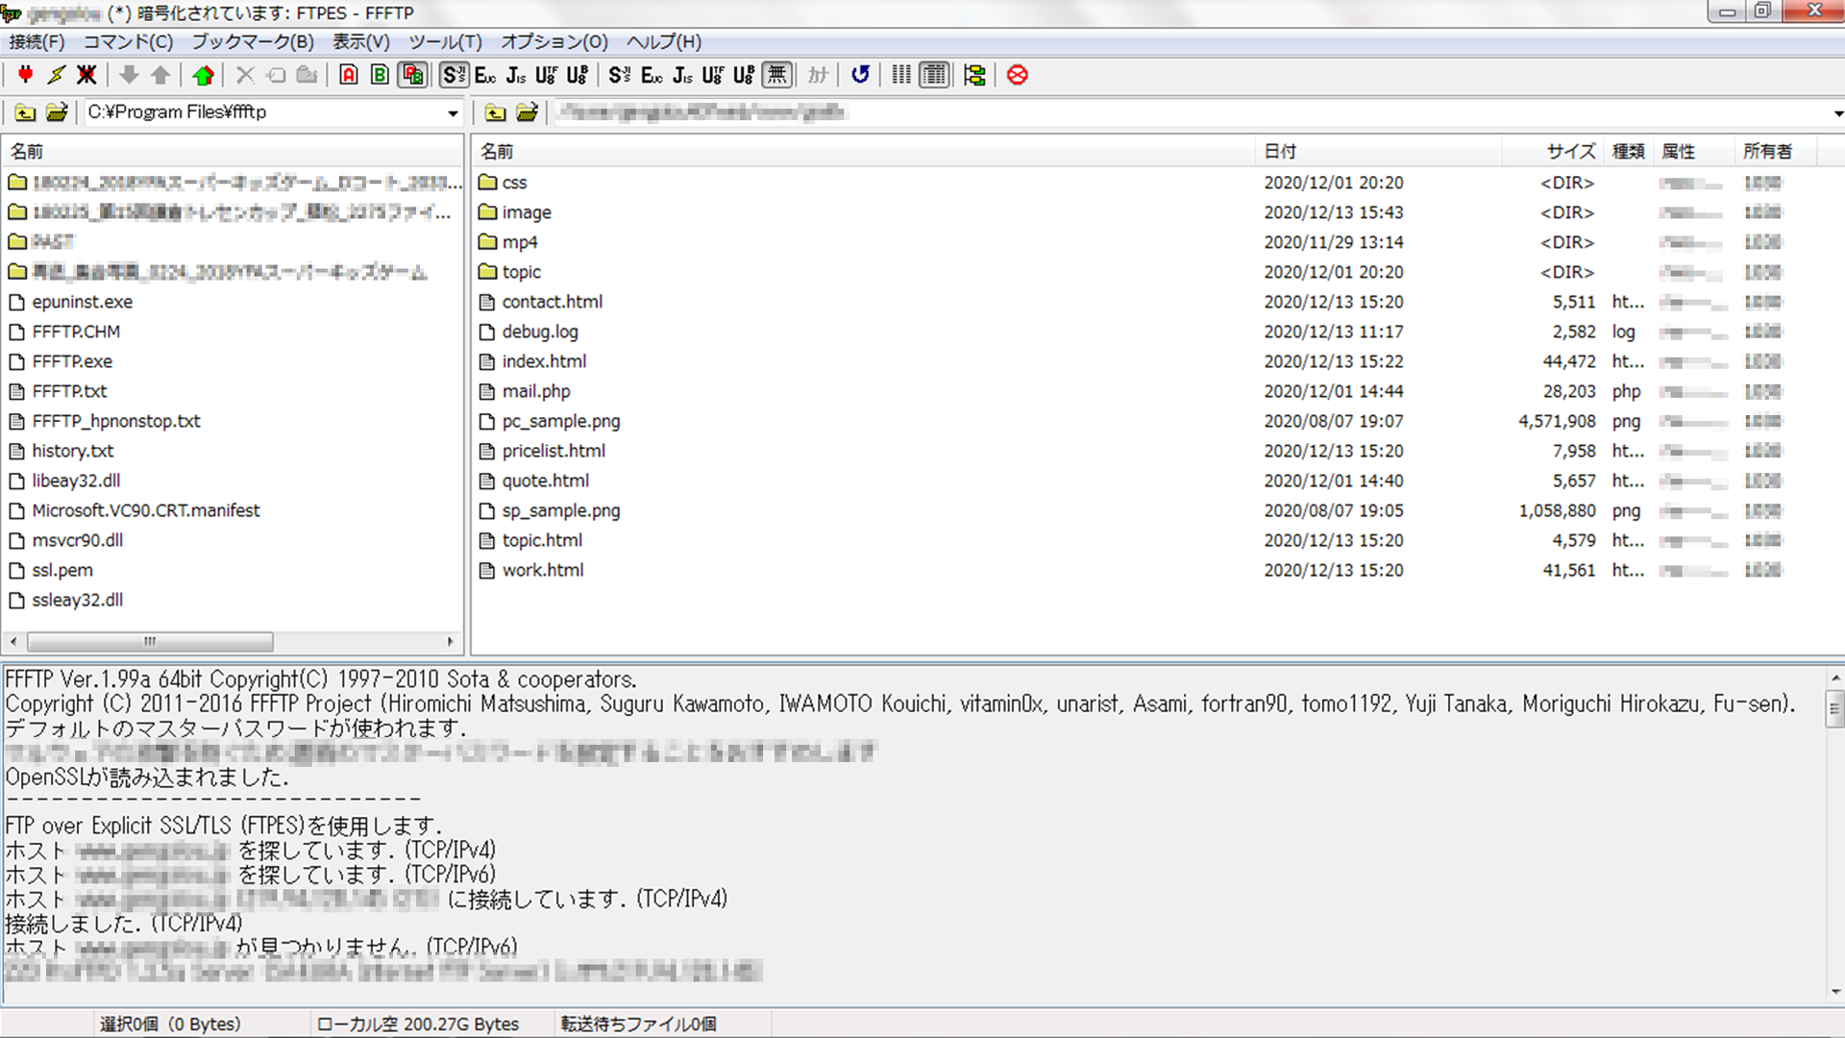Click the Download down-arrow icon
The height and width of the screenshot is (1038, 1845).
(x=129, y=75)
